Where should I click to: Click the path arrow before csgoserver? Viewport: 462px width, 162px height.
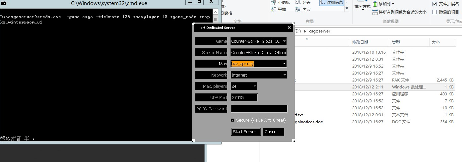tap(305, 31)
